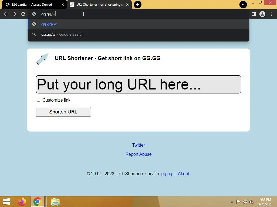
Task: Open the network status tray icon
Action: pyautogui.click(x=245, y=202)
